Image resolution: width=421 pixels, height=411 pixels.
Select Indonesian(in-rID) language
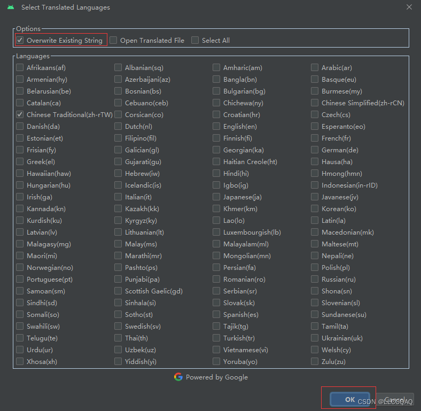pos(315,185)
